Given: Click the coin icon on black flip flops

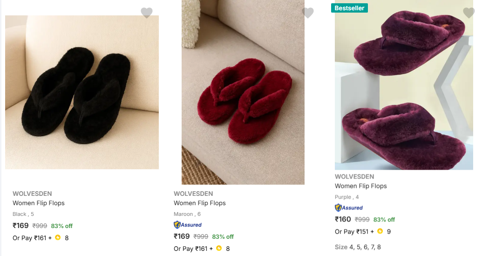Looking at the screenshot, I should click(58, 238).
